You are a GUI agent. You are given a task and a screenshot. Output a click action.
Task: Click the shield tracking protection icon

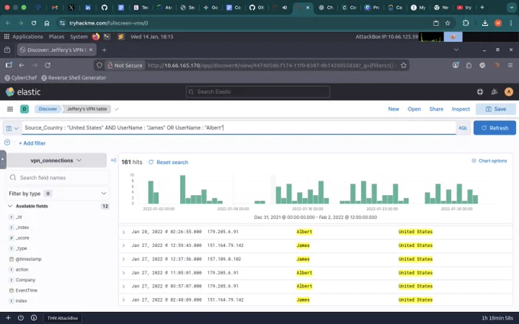[99, 66]
